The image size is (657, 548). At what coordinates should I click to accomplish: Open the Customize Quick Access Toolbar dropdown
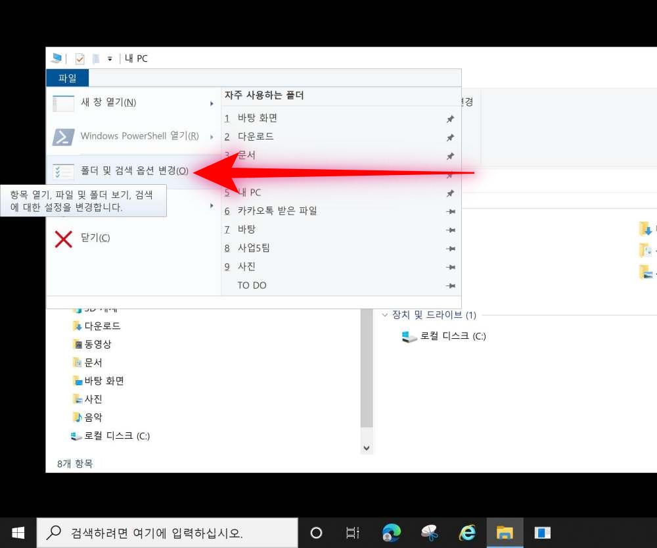tap(109, 59)
